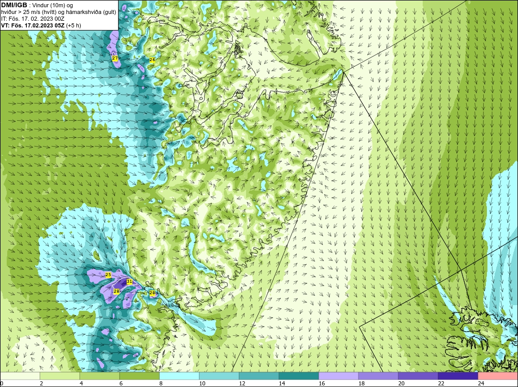
Task: Click the 'Vindur (10m) og' header text
Action: coord(52,5)
